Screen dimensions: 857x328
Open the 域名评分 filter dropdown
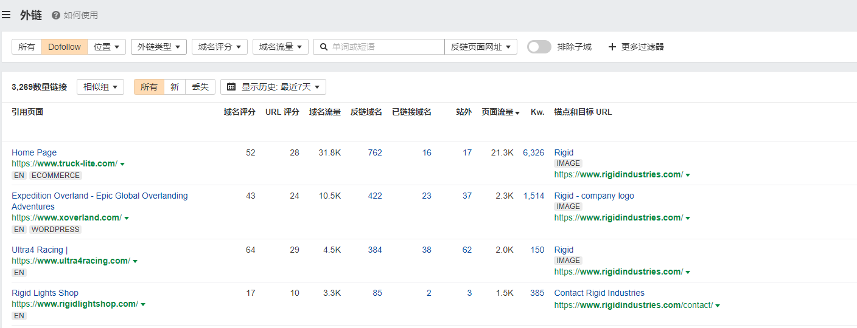click(x=220, y=47)
